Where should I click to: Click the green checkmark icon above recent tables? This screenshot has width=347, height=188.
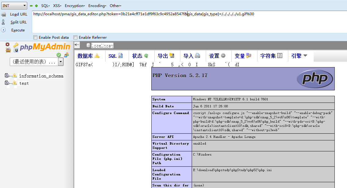pos(59,55)
